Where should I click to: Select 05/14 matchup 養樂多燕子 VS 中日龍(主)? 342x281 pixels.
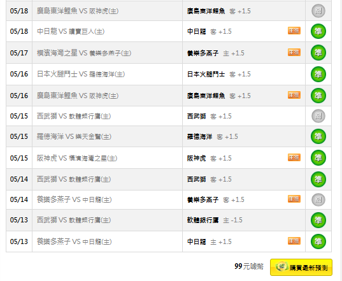pos(74,199)
